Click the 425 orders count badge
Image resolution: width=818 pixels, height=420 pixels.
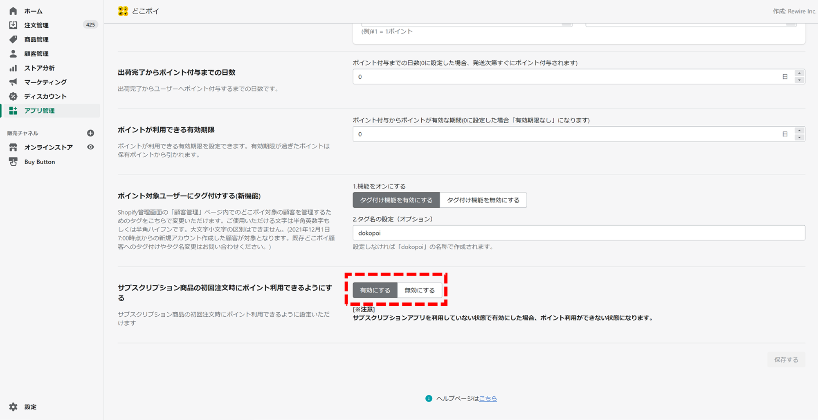(x=90, y=25)
